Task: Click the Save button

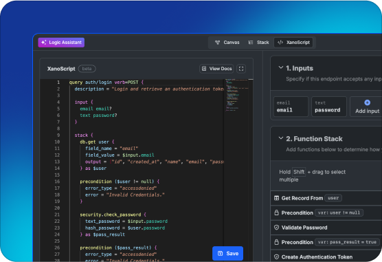Action: (228, 254)
